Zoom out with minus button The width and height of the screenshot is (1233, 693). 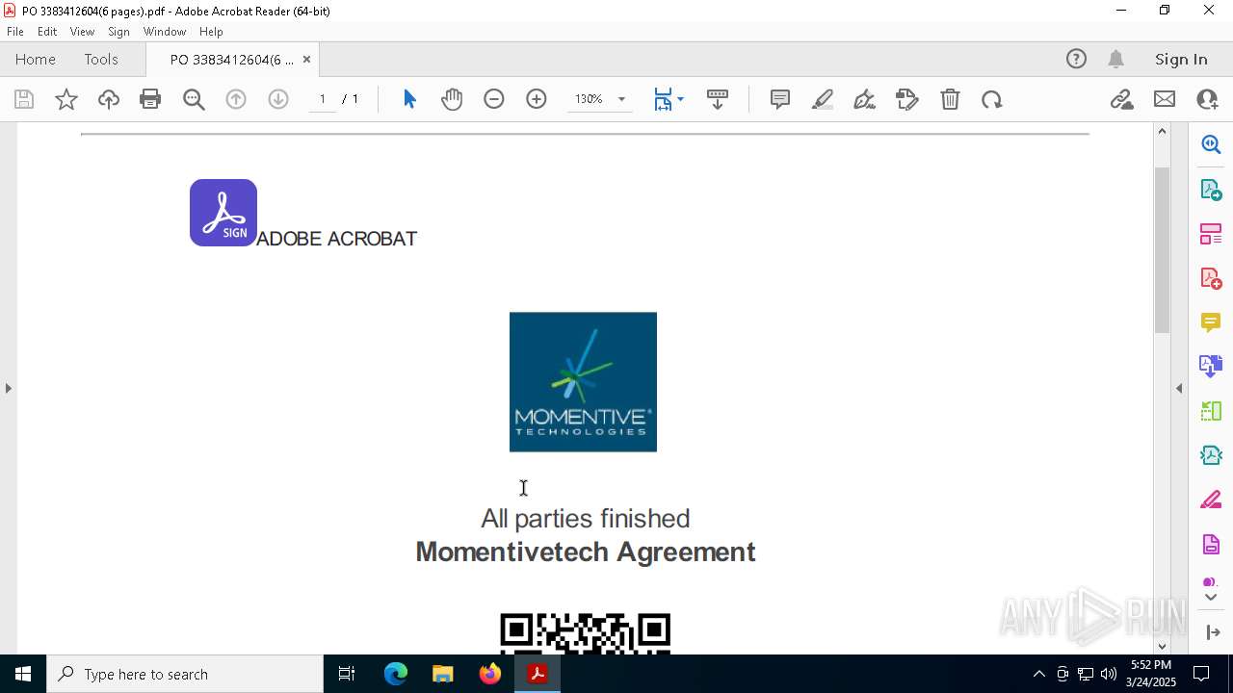point(494,99)
